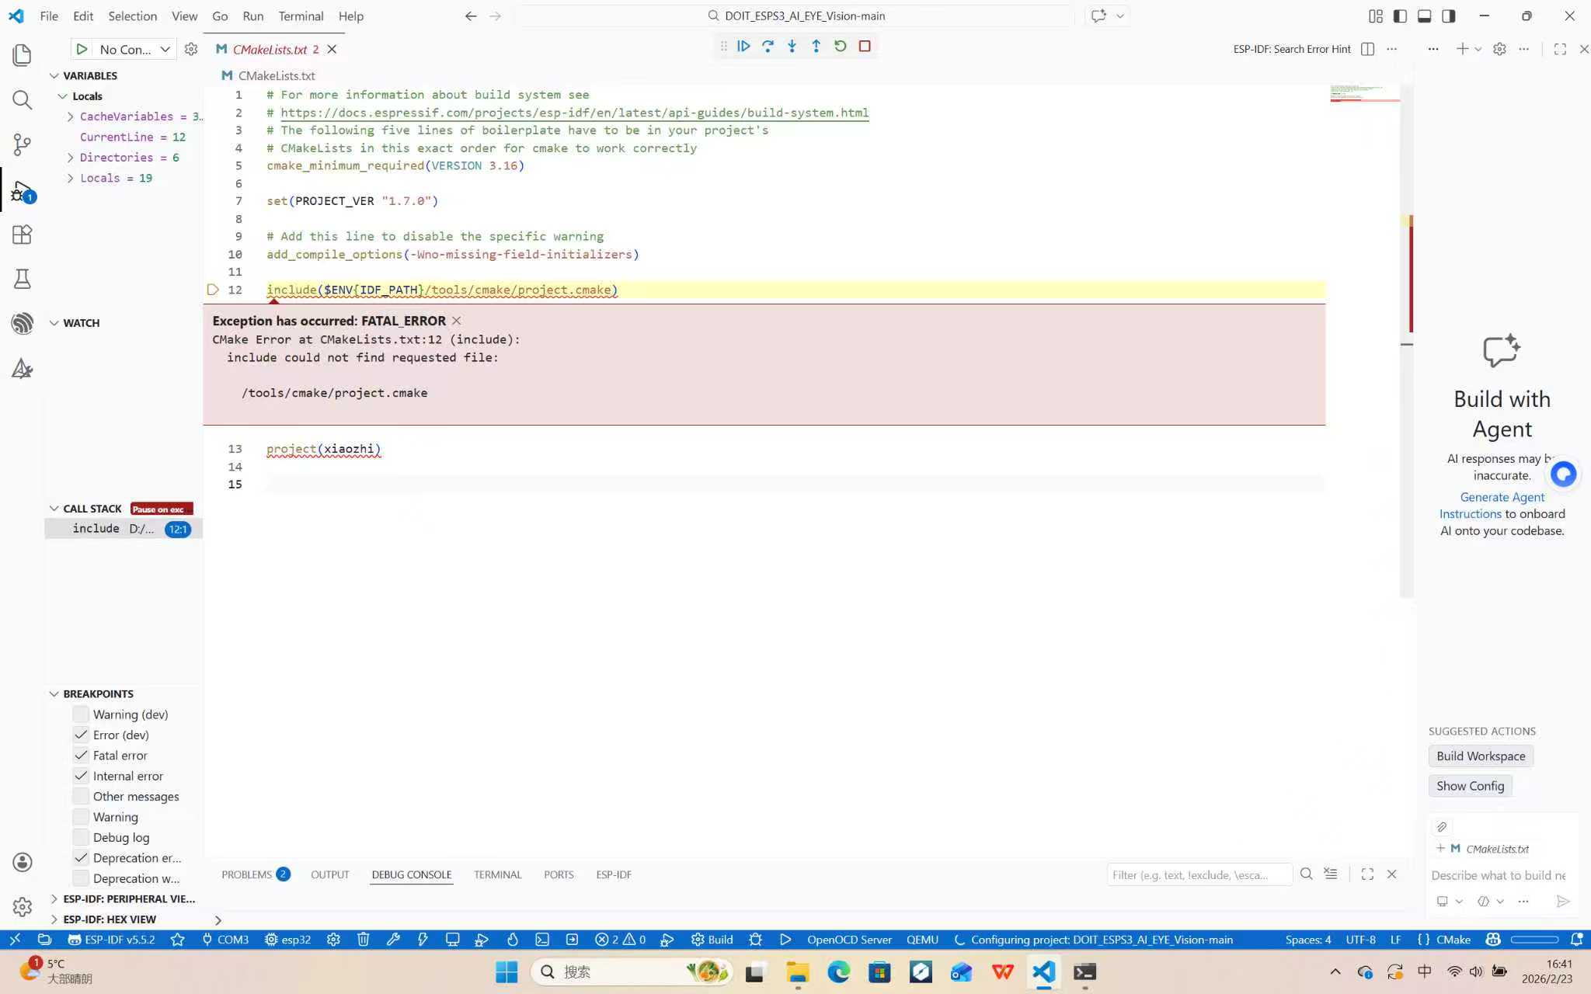Open the Extensions view in activity bar

tap(22, 235)
